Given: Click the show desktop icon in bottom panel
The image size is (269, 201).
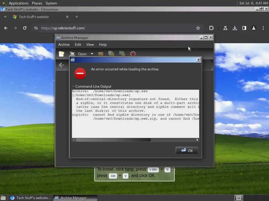Looking at the screenshot, I should 3,198.
